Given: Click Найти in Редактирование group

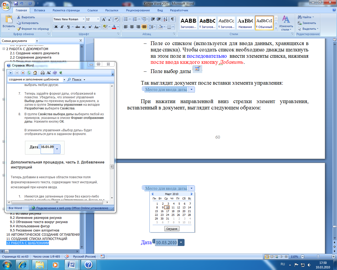Looking at the screenshot, I should (306, 17).
